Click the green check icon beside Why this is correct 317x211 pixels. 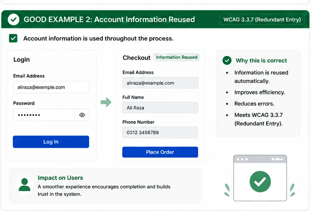(x=227, y=60)
